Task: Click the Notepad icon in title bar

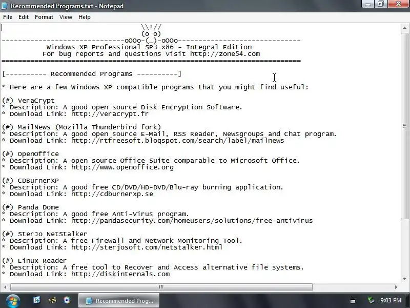Action: 5,6
